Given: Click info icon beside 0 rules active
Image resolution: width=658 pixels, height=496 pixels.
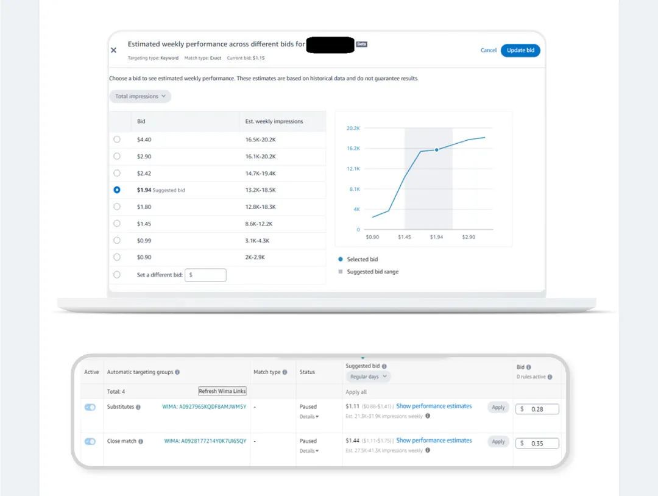Looking at the screenshot, I should coord(550,377).
